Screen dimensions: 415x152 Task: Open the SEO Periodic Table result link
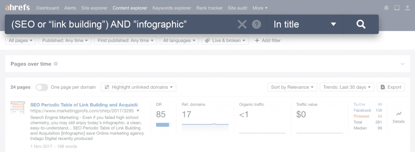tap(84, 104)
